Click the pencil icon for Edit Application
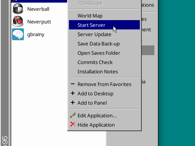The height and width of the screenshot is (146, 195). tap(73, 115)
